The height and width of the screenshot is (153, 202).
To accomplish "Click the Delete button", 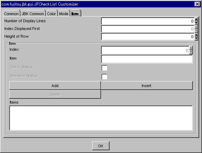I will [x=55, y=94].
